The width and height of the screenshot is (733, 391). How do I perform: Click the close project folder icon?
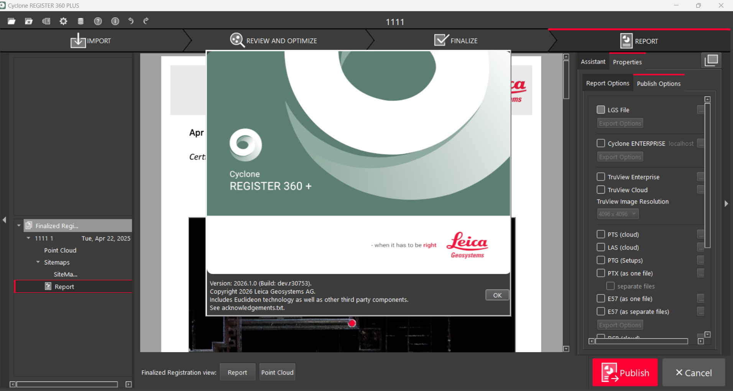29,21
